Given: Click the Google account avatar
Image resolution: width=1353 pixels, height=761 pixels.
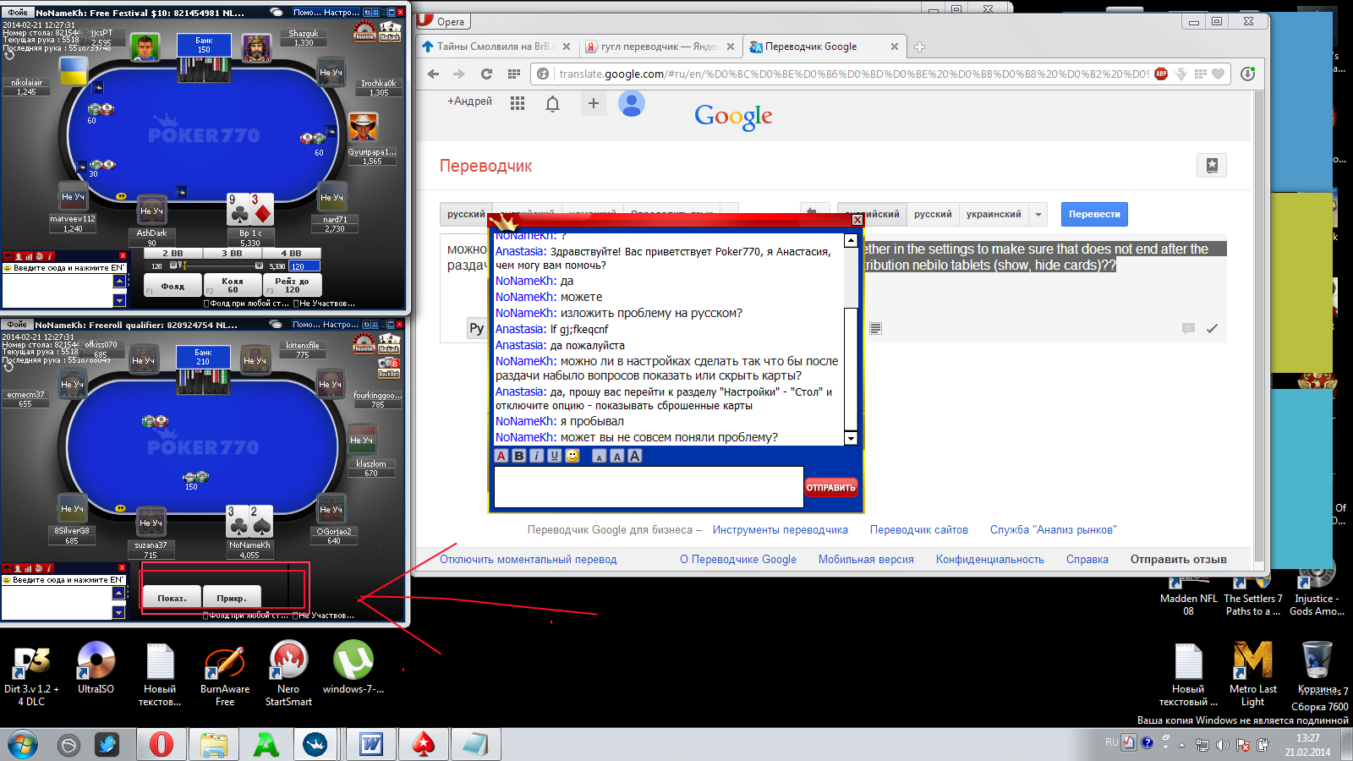Looking at the screenshot, I should 632,104.
